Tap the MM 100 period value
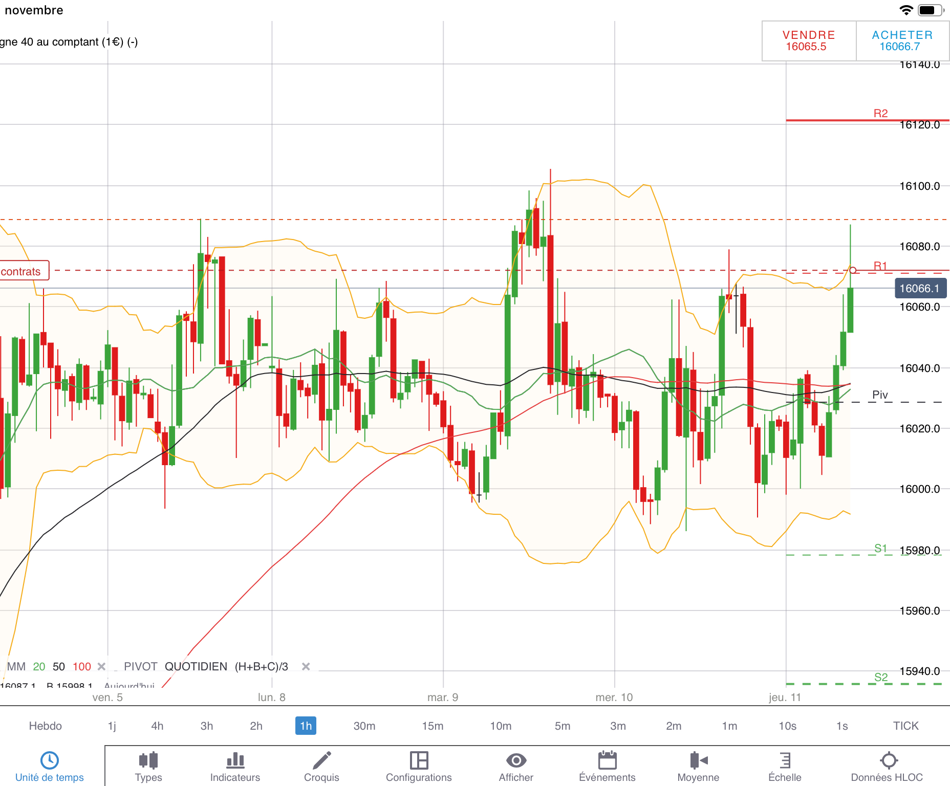 pyautogui.click(x=82, y=666)
